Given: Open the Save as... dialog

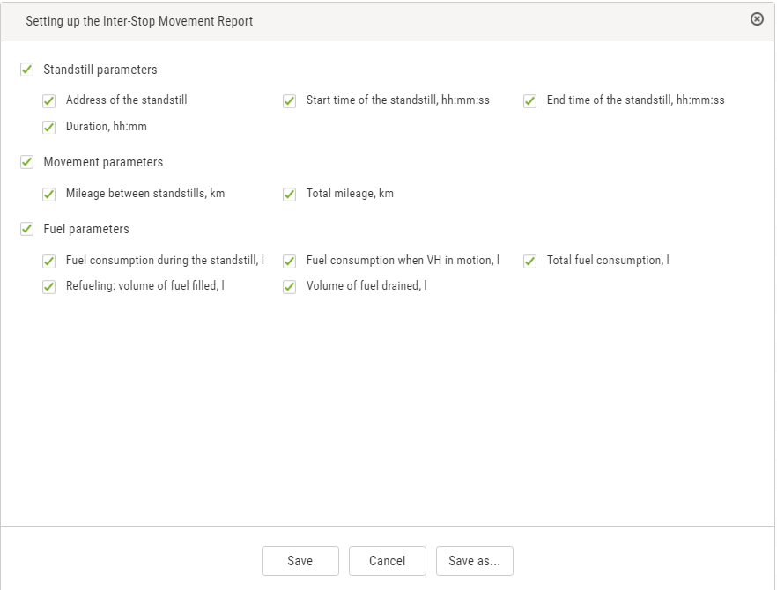Looking at the screenshot, I should point(475,561).
